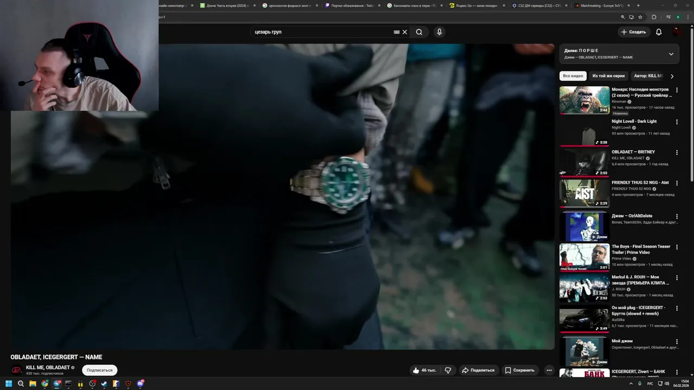This screenshot has width=694, height=390.
Task: Open KILL ME, OBLADAET channel name
Action: (48, 368)
